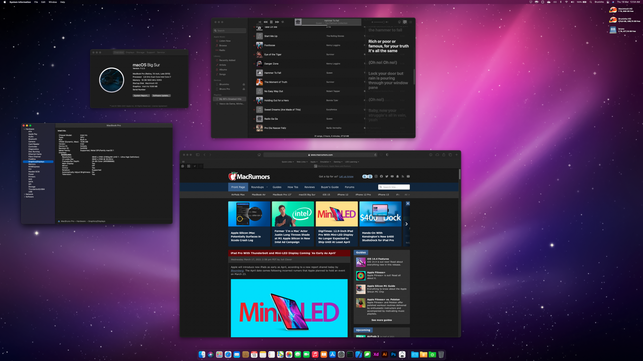Open the LEO Learning favorites dropdown

(x=352, y=162)
